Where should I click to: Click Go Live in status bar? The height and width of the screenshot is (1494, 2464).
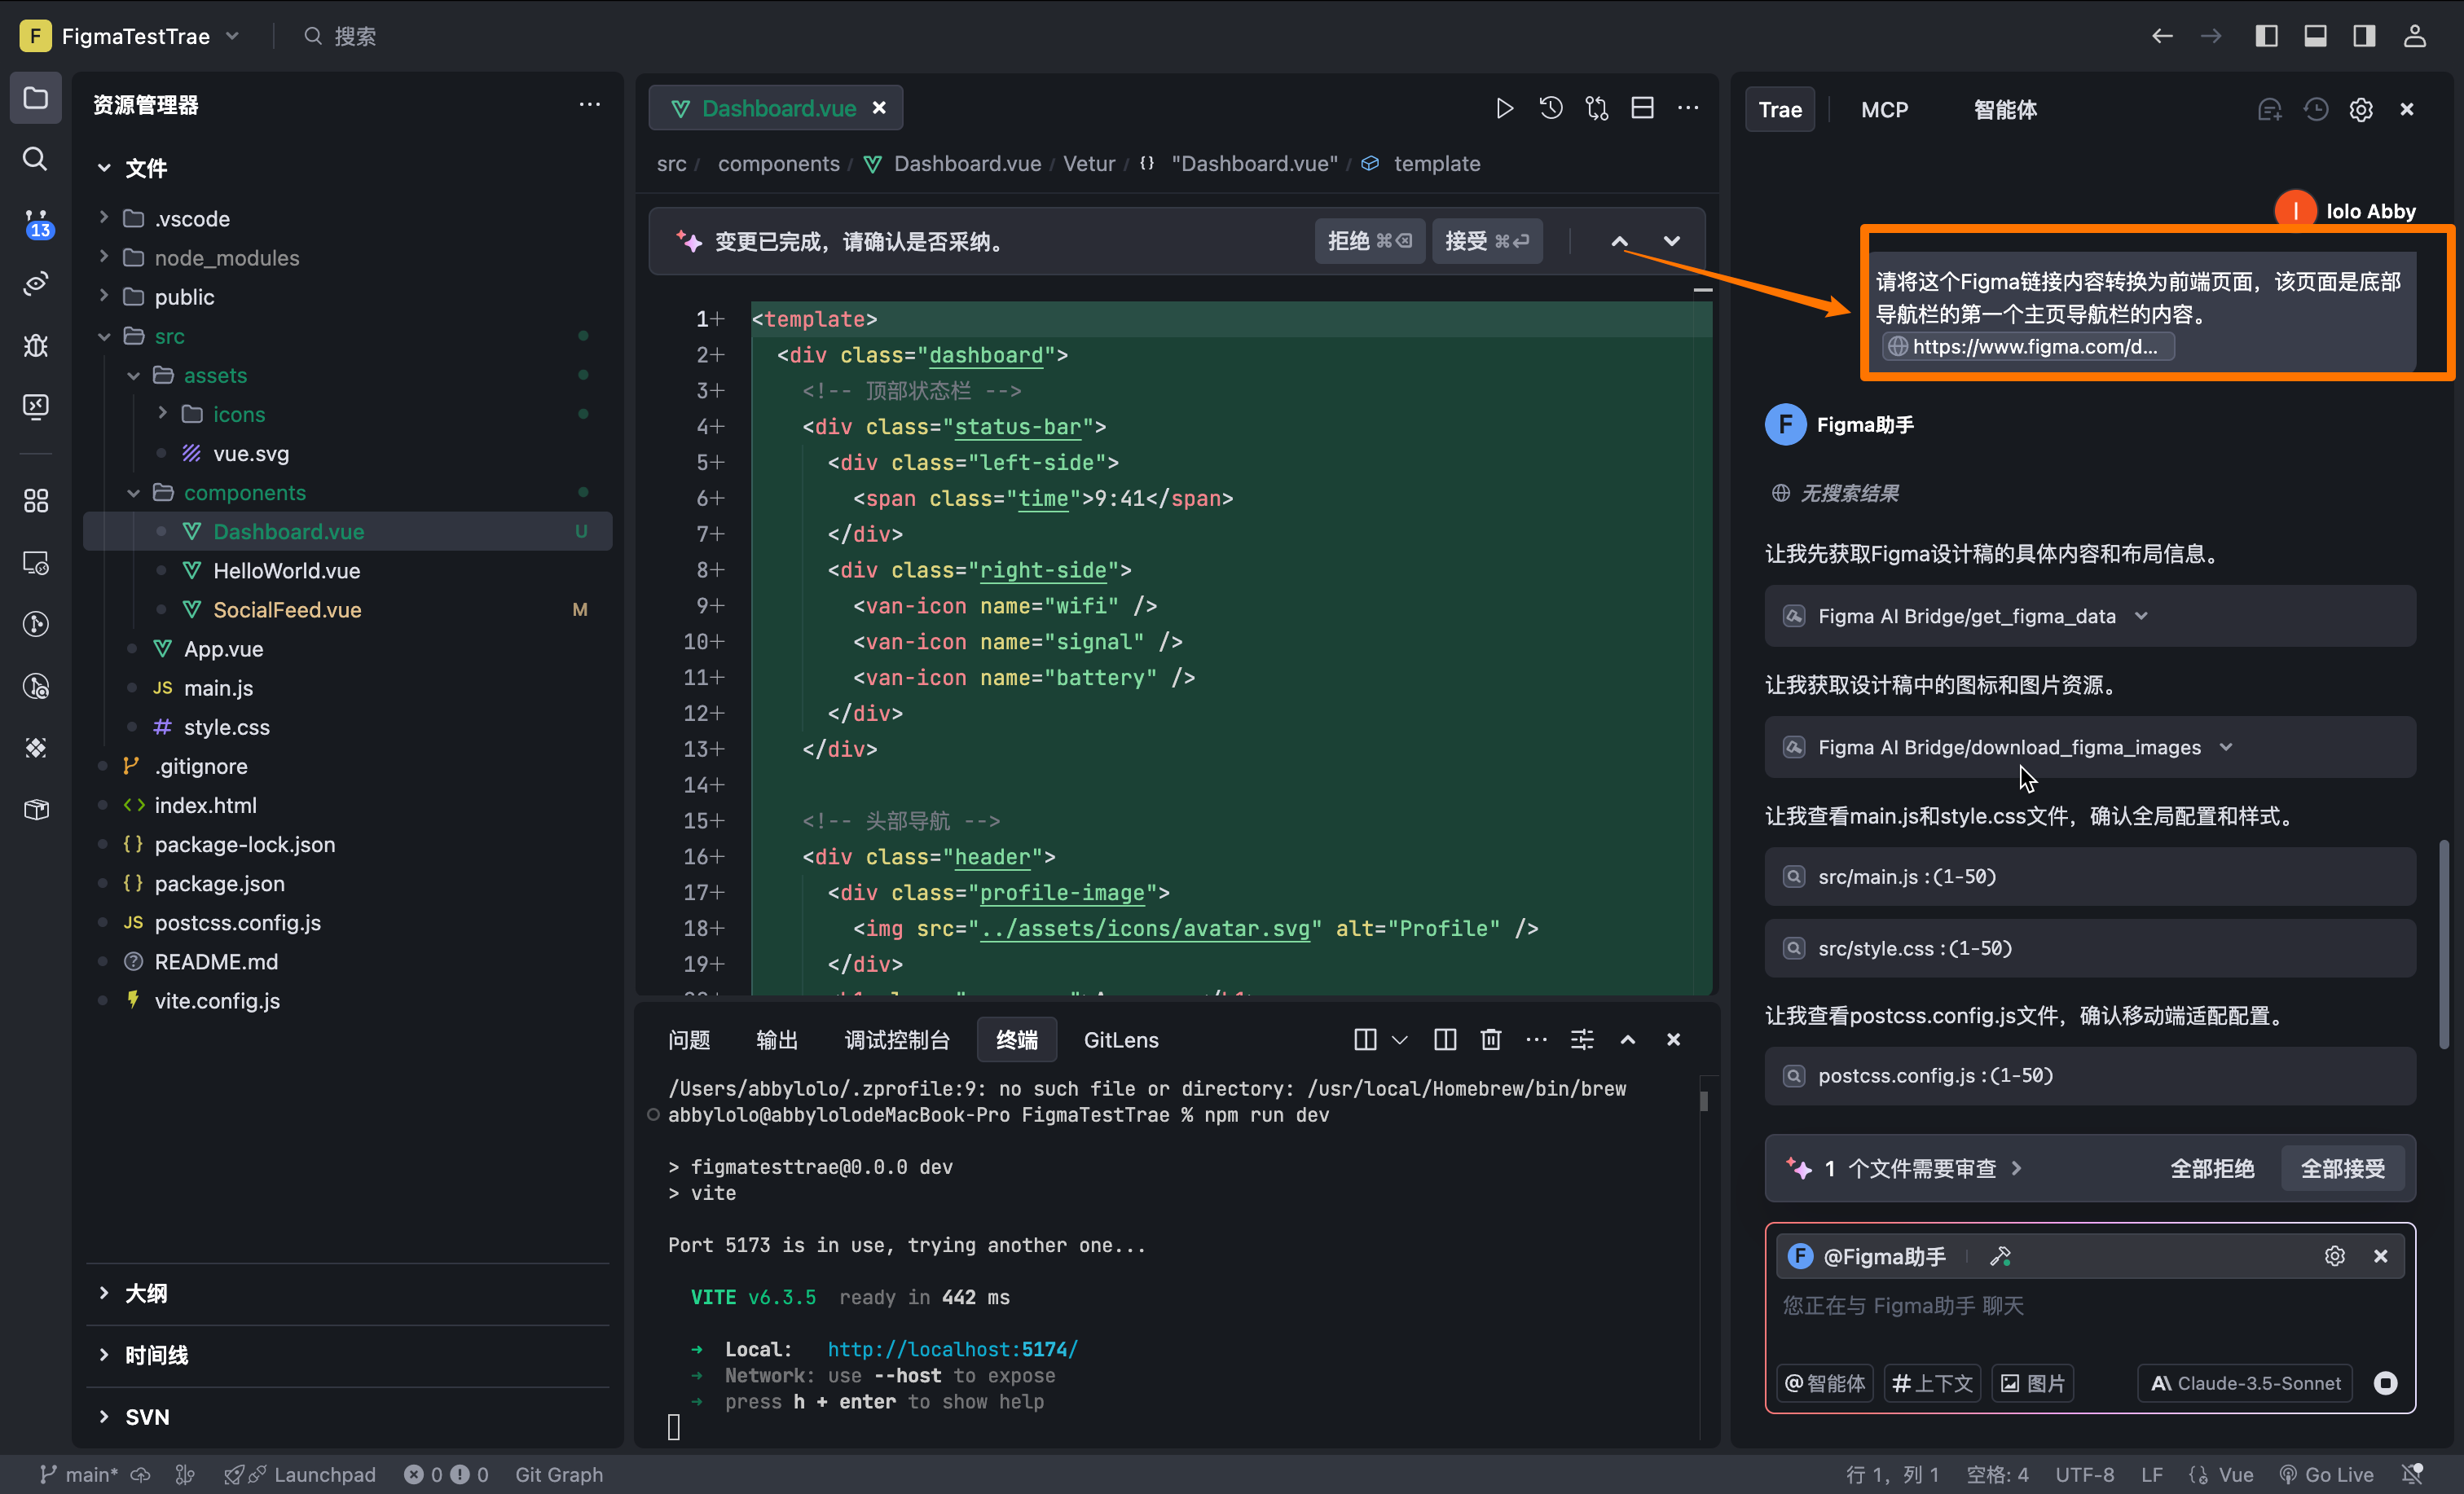[2326, 1474]
